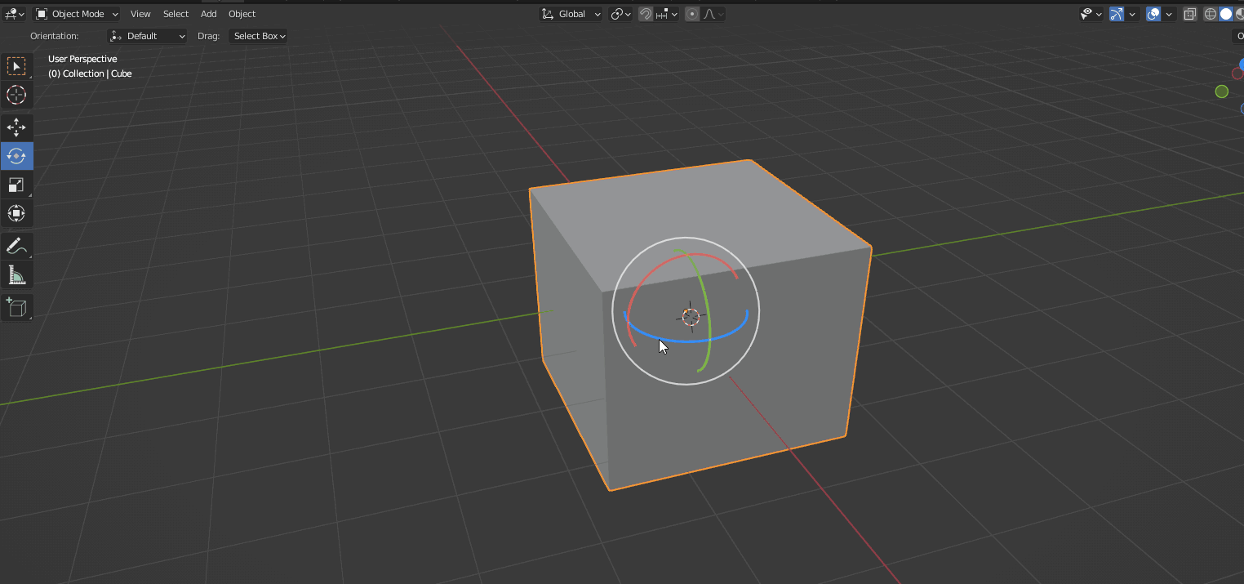This screenshot has height=584, width=1244.
Task: Select the Add Cube tool
Action: pos(16,307)
